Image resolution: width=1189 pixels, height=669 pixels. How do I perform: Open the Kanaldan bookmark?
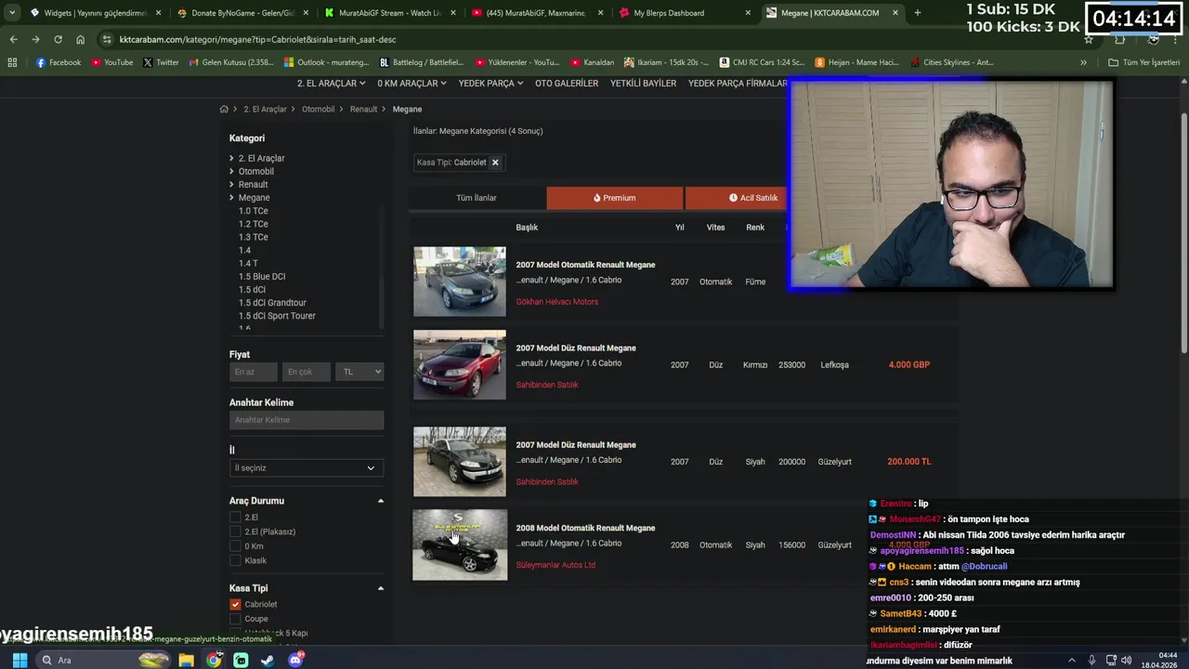point(591,62)
